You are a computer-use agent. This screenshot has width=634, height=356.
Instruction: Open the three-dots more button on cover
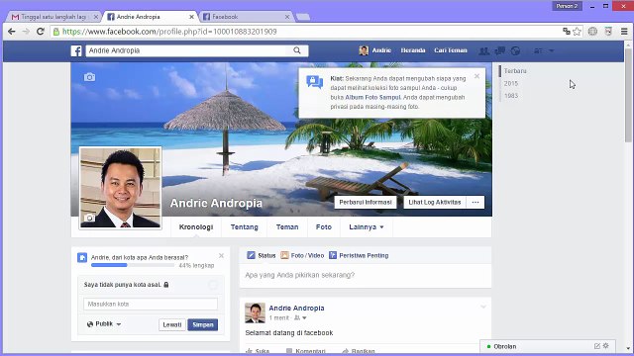475,202
